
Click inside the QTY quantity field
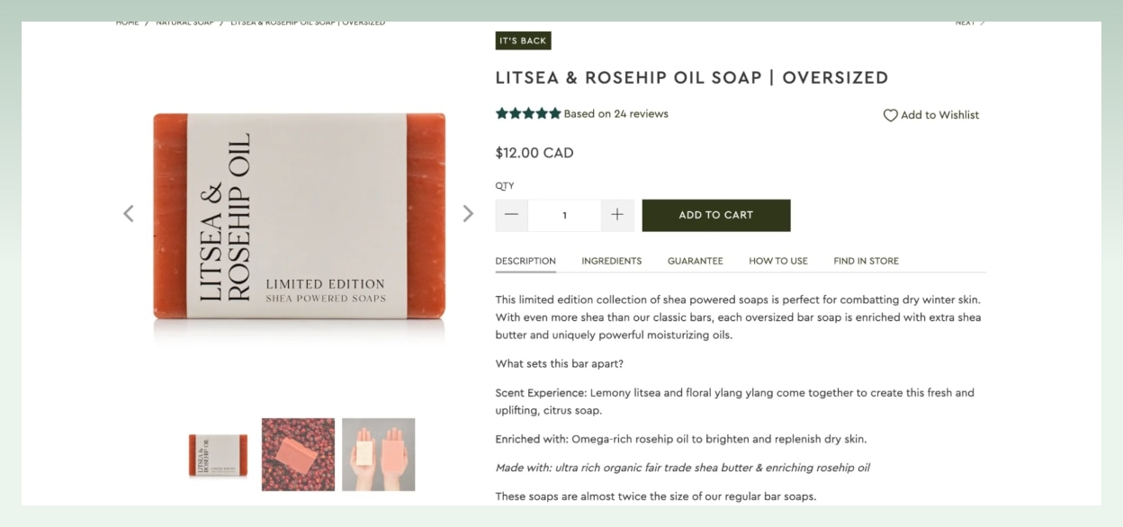point(564,215)
